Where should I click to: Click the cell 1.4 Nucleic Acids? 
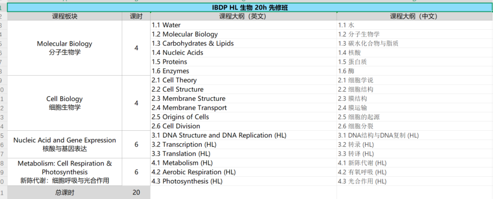click(243, 52)
